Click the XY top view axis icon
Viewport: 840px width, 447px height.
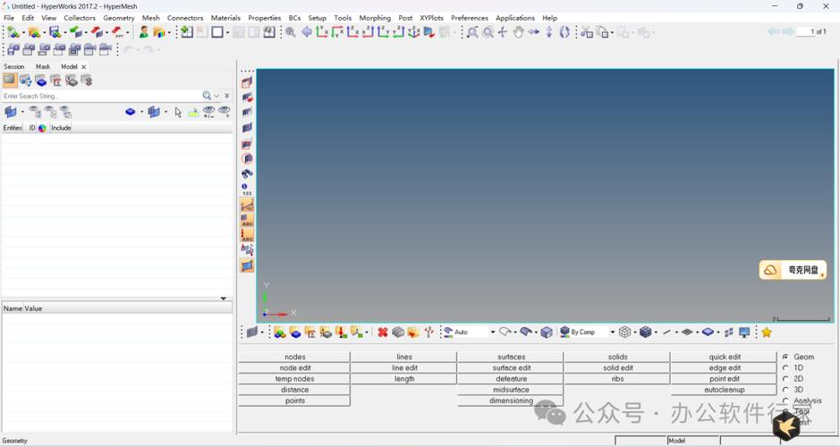pos(321,32)
